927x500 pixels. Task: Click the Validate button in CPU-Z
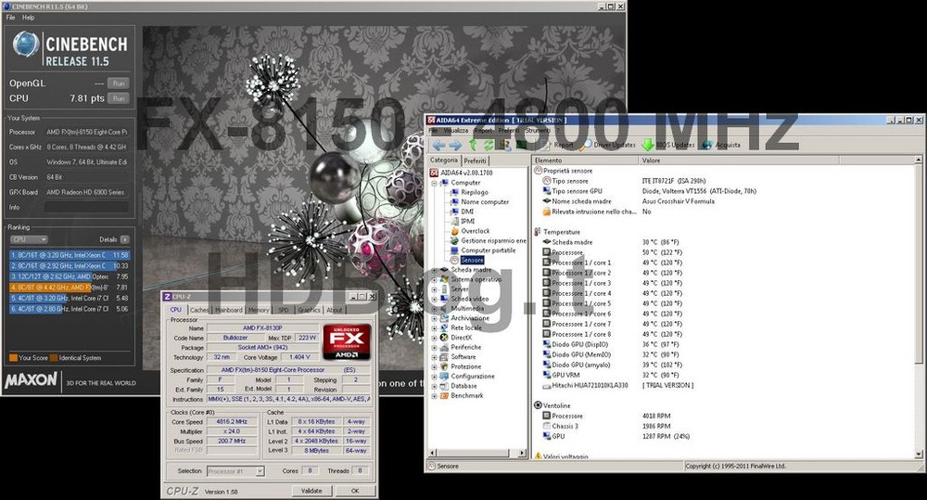coord(311,491)
